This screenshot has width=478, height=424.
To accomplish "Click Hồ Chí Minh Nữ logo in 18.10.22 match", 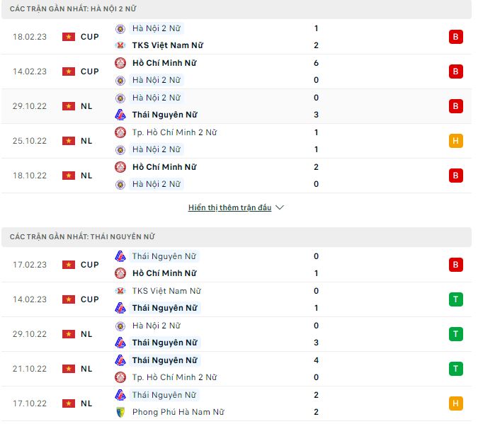I will [x=120, y=167].
